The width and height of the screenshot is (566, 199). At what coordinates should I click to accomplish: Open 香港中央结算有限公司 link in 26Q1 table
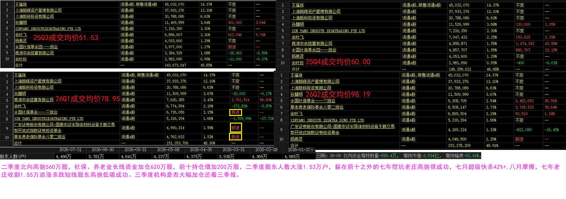point(34,100)
